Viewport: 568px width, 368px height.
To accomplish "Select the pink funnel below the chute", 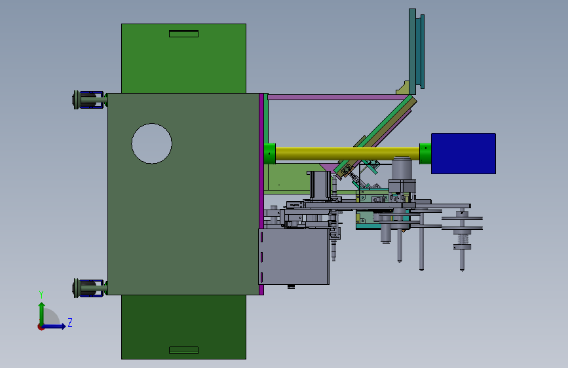I will 329,168.
